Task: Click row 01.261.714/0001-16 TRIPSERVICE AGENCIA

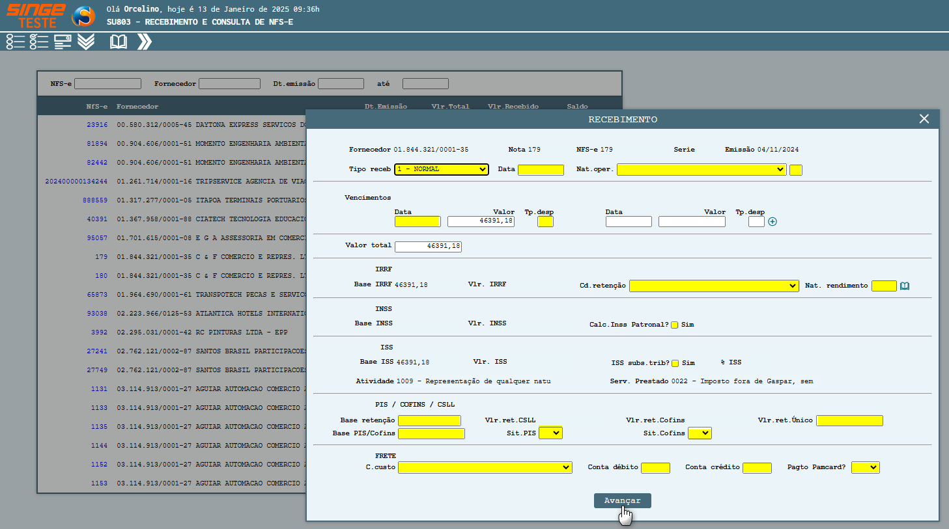Action: click(172, 182)
